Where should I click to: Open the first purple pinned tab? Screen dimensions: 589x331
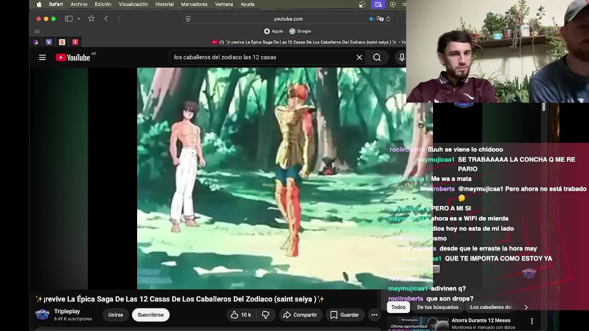(x=36, y=42)
